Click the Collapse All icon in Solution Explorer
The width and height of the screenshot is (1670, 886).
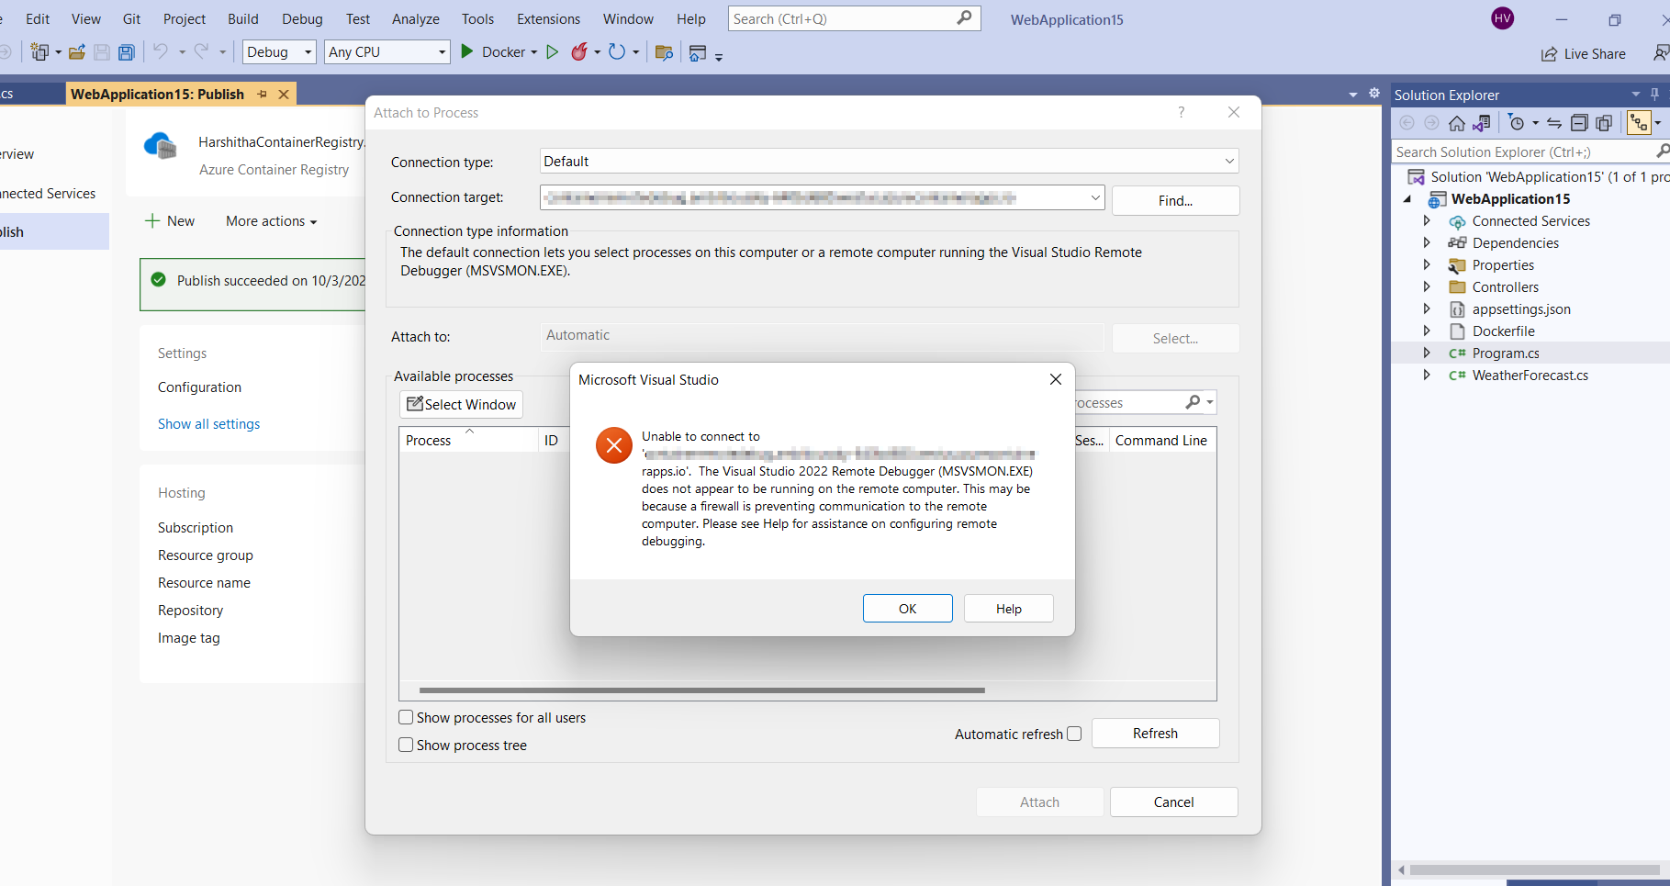coord(1579,123)
